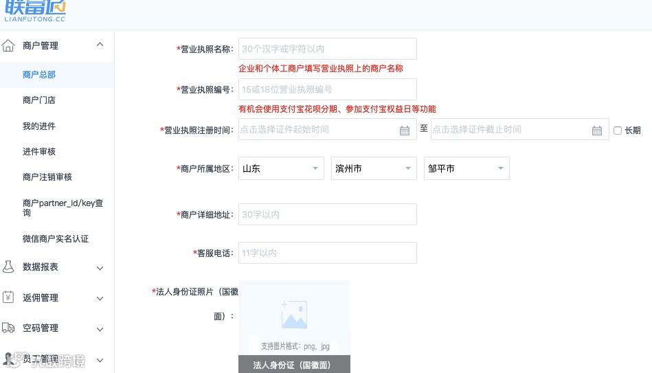Focus the 营业执照名称 input field
652x373 pixels.
(x=327, y=49)
